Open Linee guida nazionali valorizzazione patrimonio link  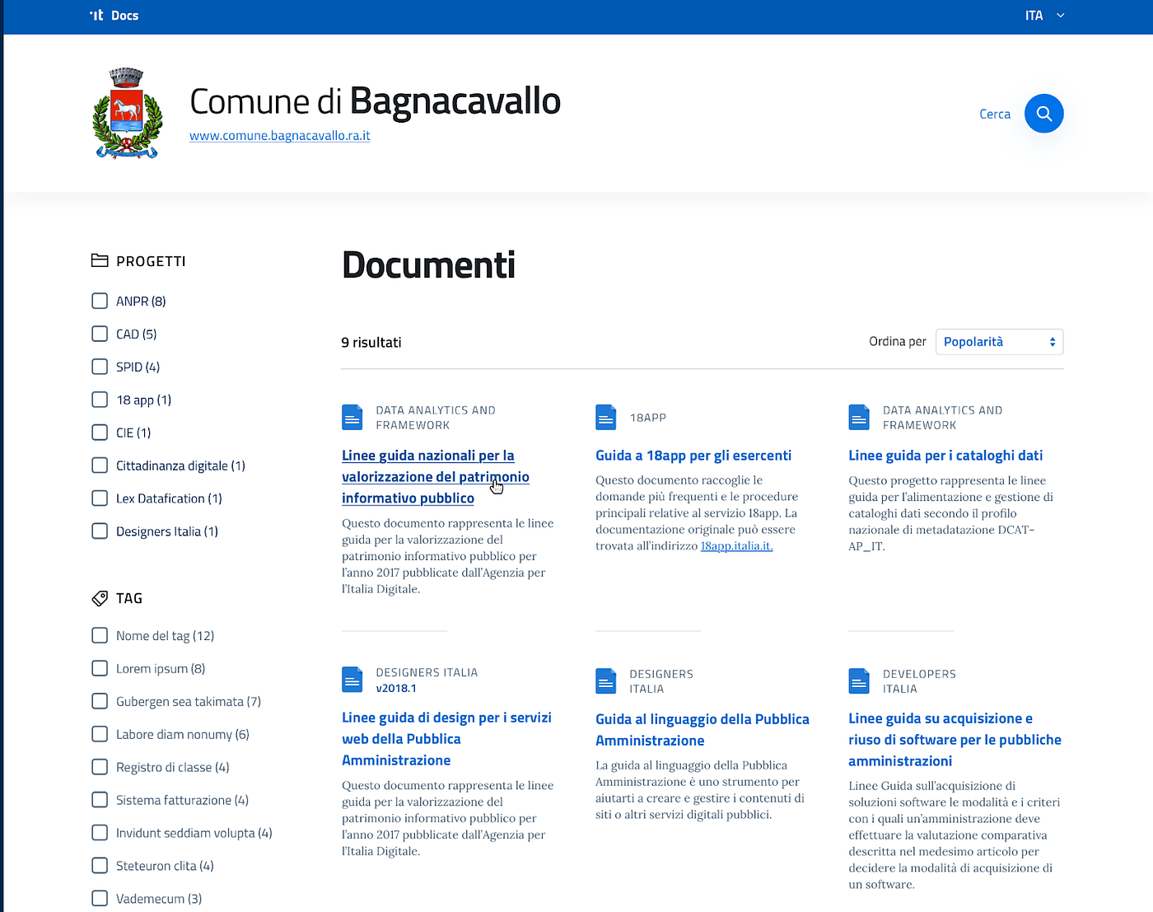[x=436, y=477]
